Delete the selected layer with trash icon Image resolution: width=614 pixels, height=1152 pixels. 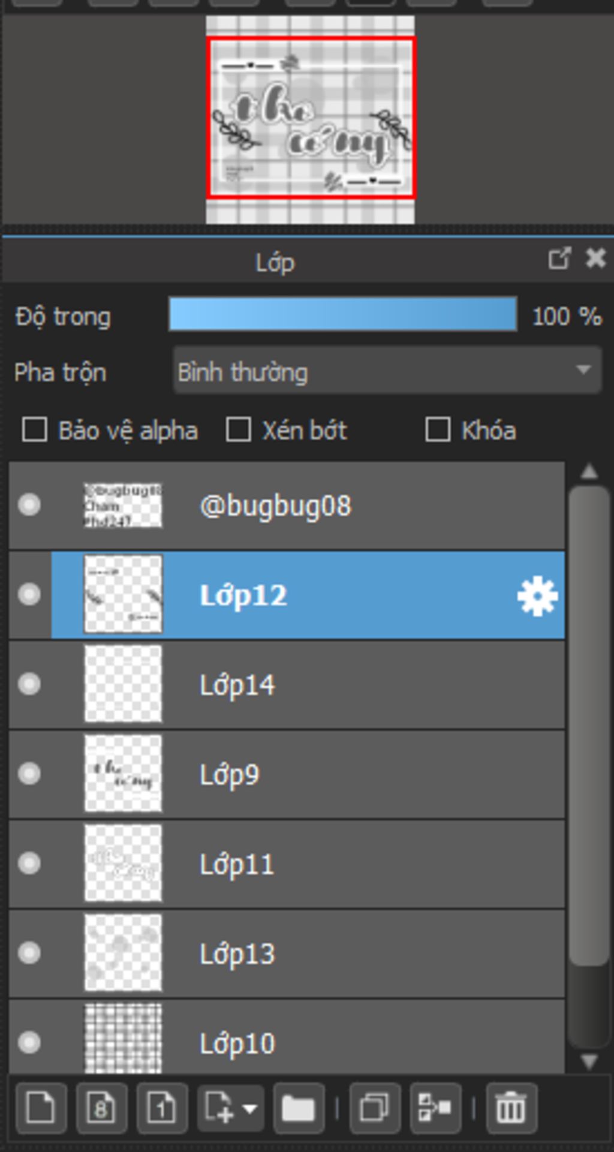coord(511,1108)
